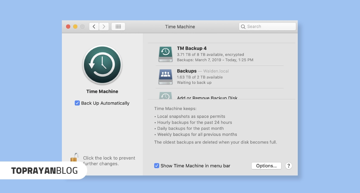The height and width of the screenshot is (193, 360).
Task: Click "3.71 TB of 8 TB available, encrypted"
Action: click(210, 54)
